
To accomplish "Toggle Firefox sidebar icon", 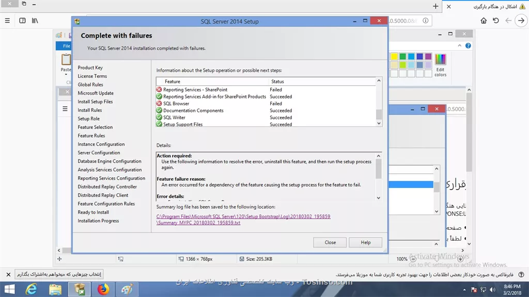I will pyautogui.click(x=22, y=21).
